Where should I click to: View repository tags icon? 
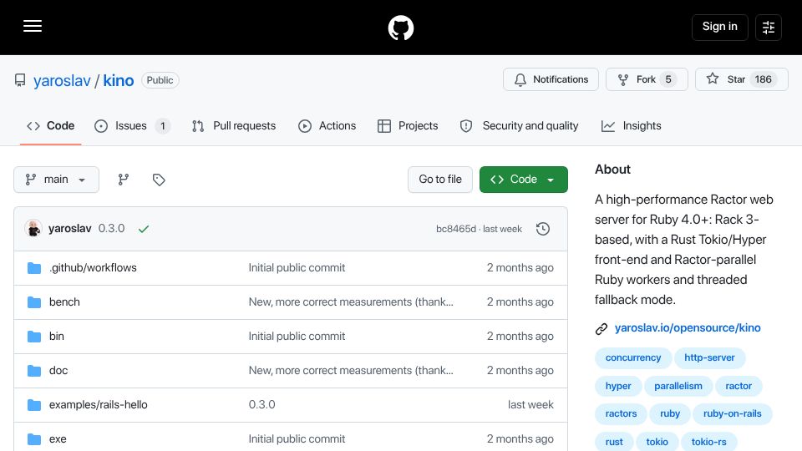click(x=159, y=180)
